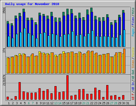The width and height of the screenshot is (136, 106).
Task: Select day label 17 on x-axis
Action: click(x=72, y=103)
